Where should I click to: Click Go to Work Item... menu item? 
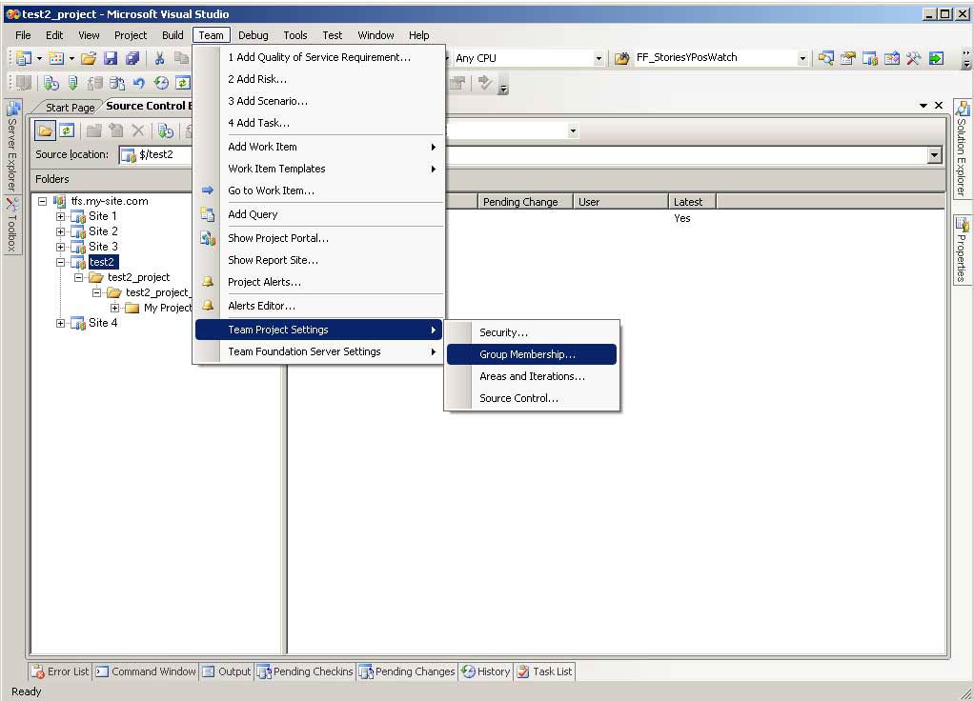(x=318, y=190)
